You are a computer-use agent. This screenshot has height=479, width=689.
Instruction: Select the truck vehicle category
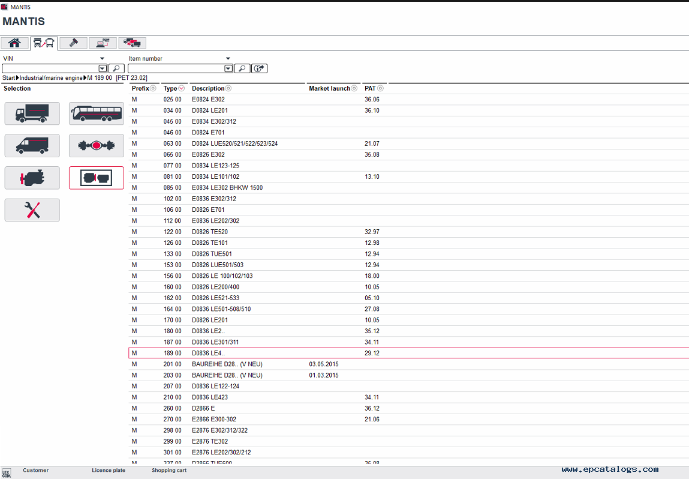point(32,113)
